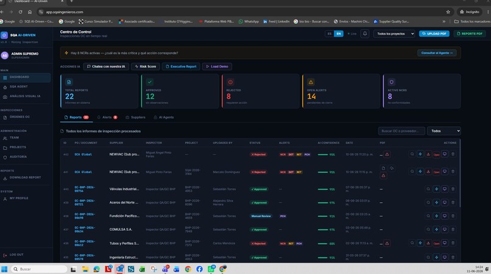Click PDF warning triangle in row #42

tap(387, 154)
